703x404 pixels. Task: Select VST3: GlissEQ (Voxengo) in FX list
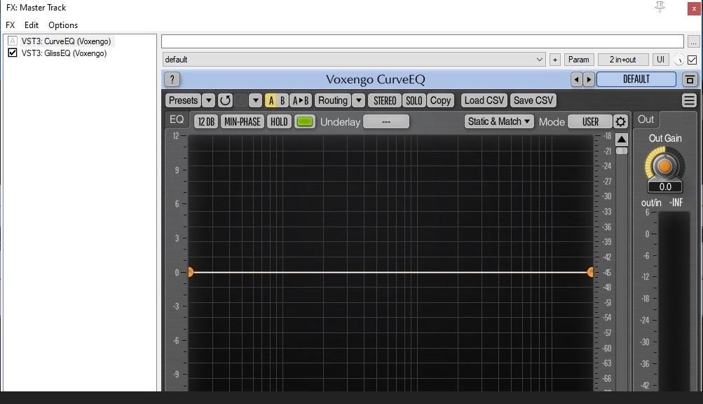pos(64,53)
